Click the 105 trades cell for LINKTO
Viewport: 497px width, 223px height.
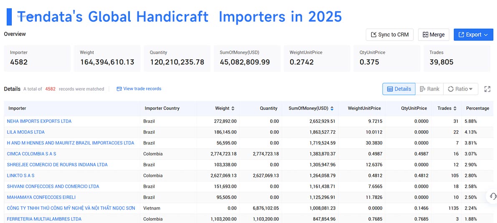(x=455, y=175)
